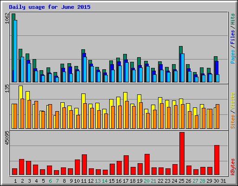This screenshot has width=238, height=186.
Task: Click green weekend day 20 label
Action: (146, 181)
